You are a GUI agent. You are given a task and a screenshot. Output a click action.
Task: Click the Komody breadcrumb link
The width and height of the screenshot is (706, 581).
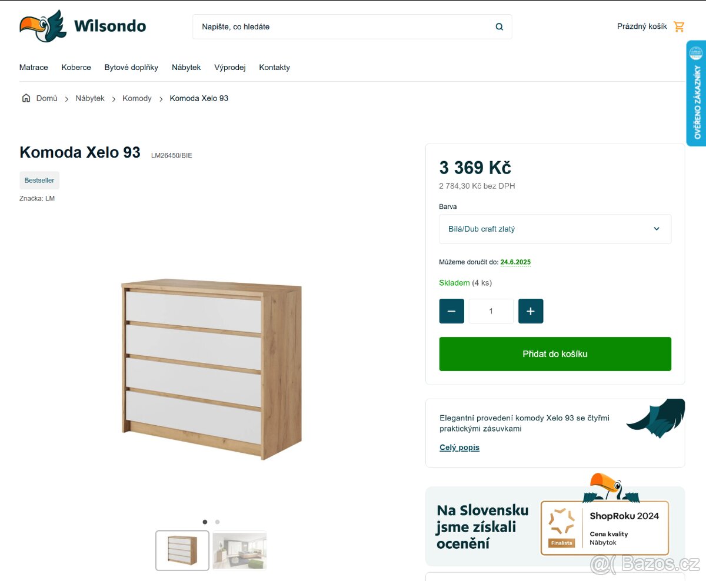(137, 98)
